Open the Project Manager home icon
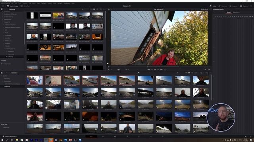 [x=246, y=136]
